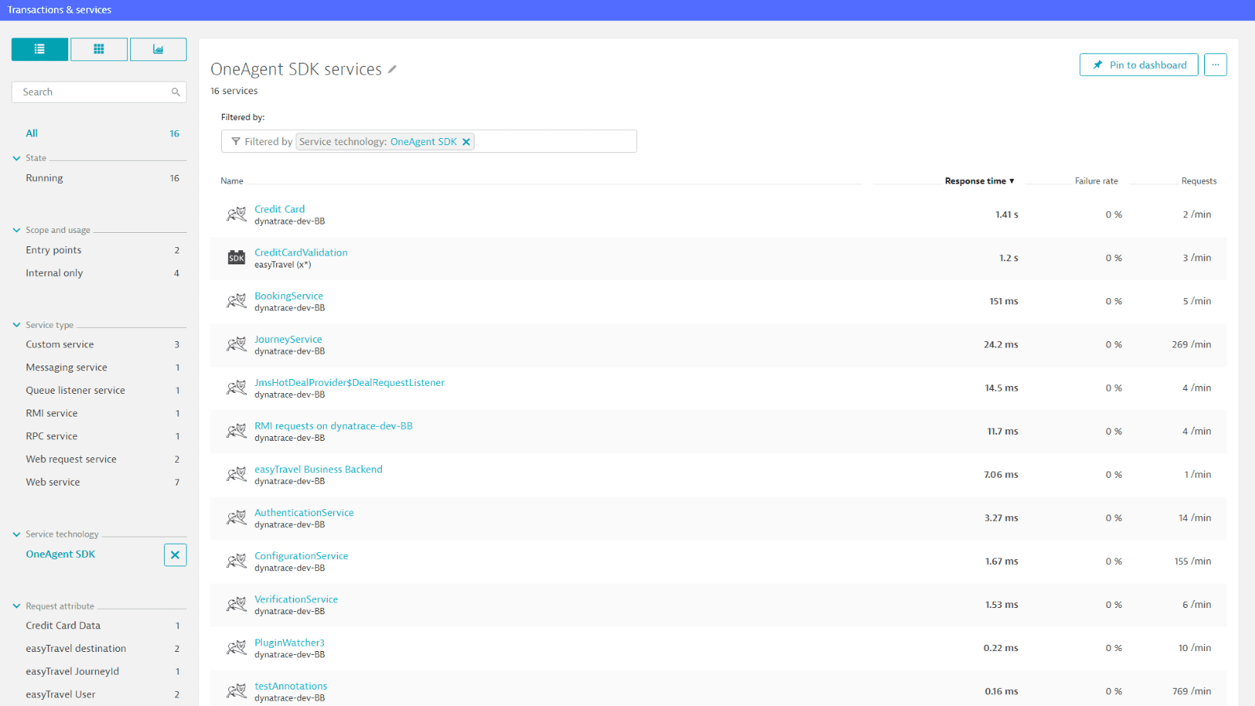Clear OneAgent SDK technology in sidebar
Screen dimensions: 1255x706
[x=175, y=555]
